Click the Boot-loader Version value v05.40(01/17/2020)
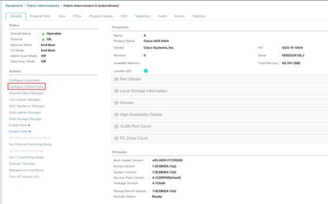This screenshot has width=328, height=204. click(x=167, y=160)
